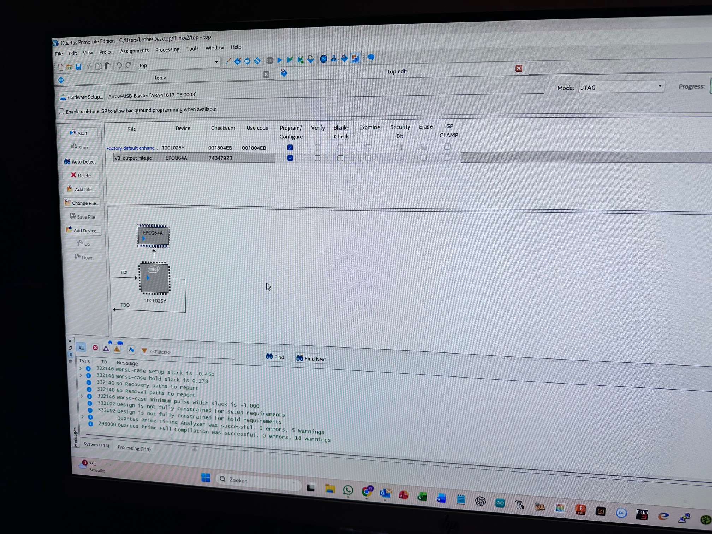Click the Stop Processing toolbar icon
This screenshot has width=712, height=534.
pos(270,60)
